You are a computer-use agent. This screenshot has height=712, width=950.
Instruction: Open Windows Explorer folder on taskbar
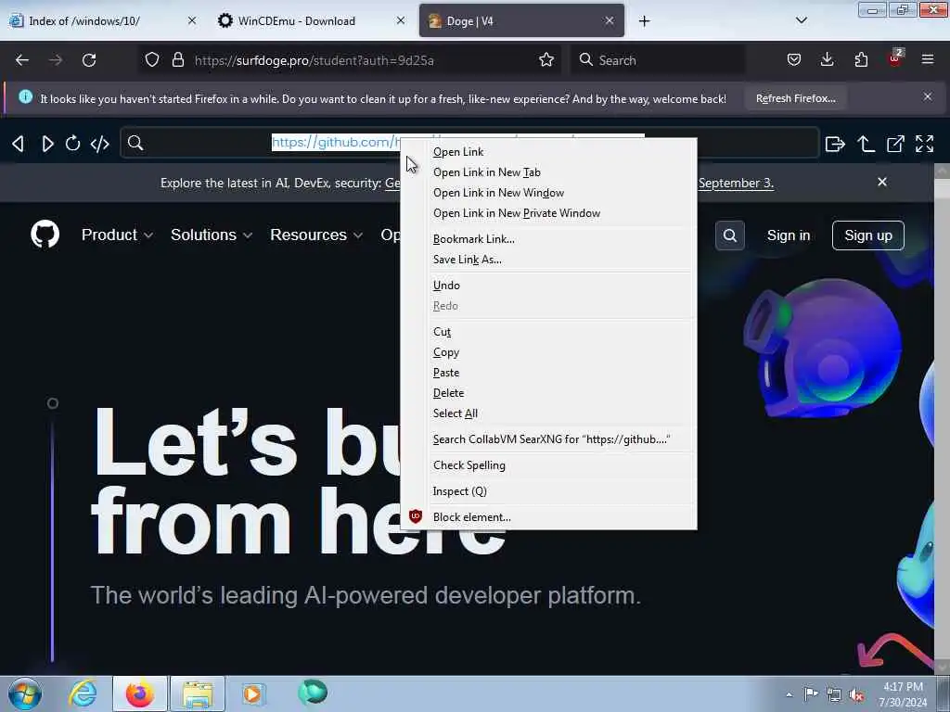click(198, 693)
